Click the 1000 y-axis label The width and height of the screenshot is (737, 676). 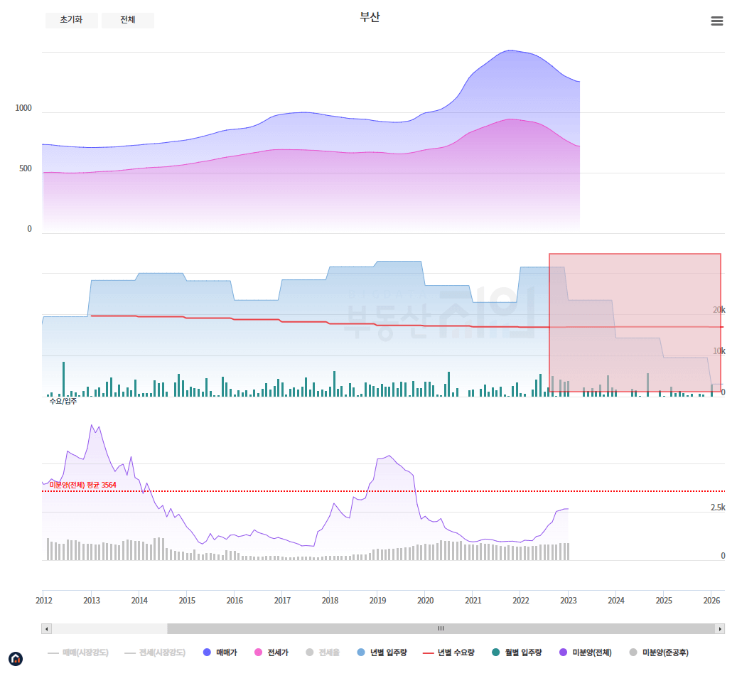23,107
